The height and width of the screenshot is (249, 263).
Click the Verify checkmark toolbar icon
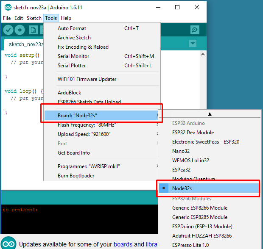[x=8, y=30]
